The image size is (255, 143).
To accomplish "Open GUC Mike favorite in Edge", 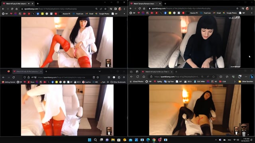I will 199,81.
